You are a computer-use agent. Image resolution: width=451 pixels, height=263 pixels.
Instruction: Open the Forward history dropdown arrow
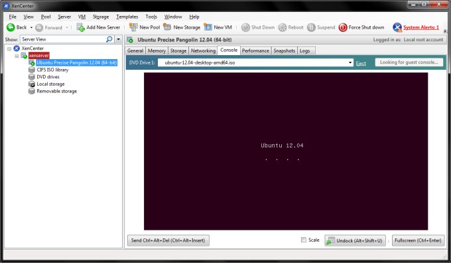(x=67, y=28)
